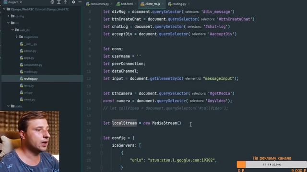
Task: Hide the Project panel with minus icon
Action: click(x=80, y=2)
